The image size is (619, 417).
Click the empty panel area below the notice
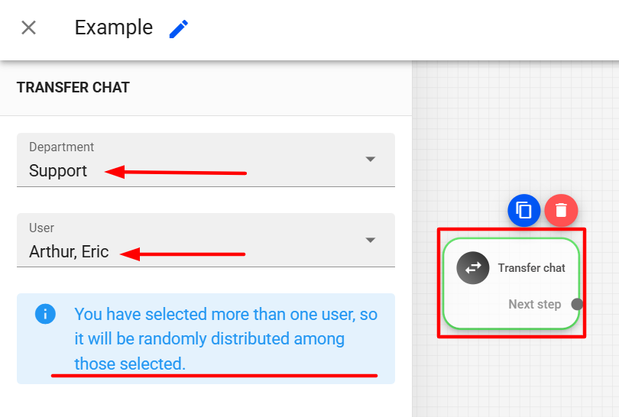click(206, 401)
